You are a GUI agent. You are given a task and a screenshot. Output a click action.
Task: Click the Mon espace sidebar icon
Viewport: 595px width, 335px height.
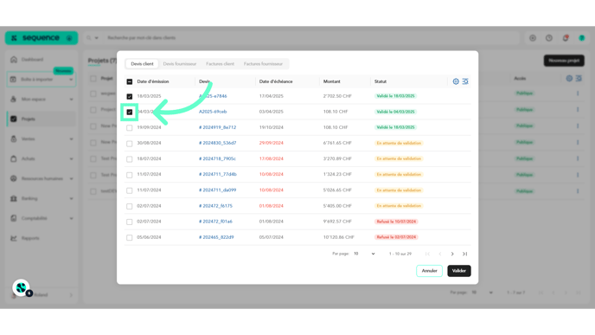13,100
